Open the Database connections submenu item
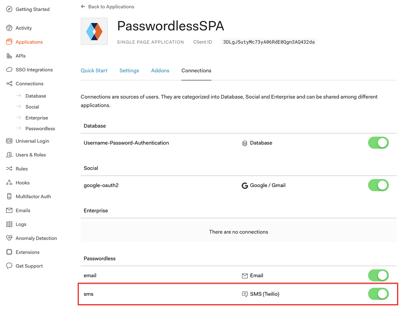Screen dimensions: 404x311 pos(36,96)
